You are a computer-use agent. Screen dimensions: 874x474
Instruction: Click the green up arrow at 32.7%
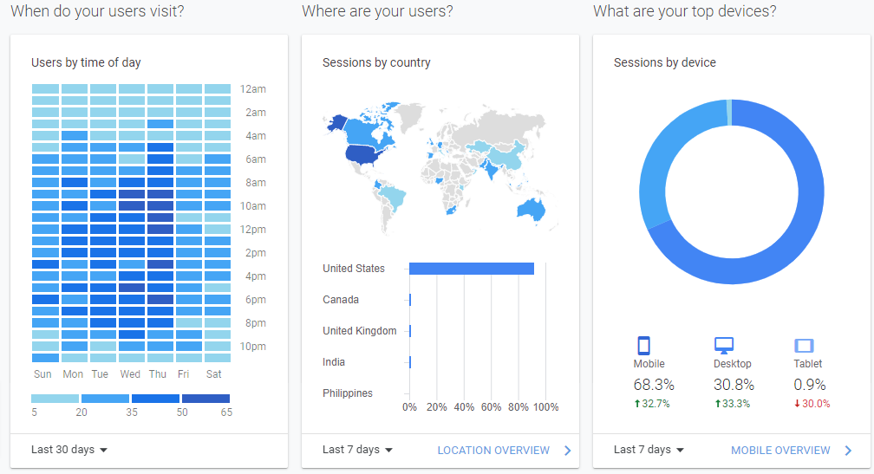point(637,404)
